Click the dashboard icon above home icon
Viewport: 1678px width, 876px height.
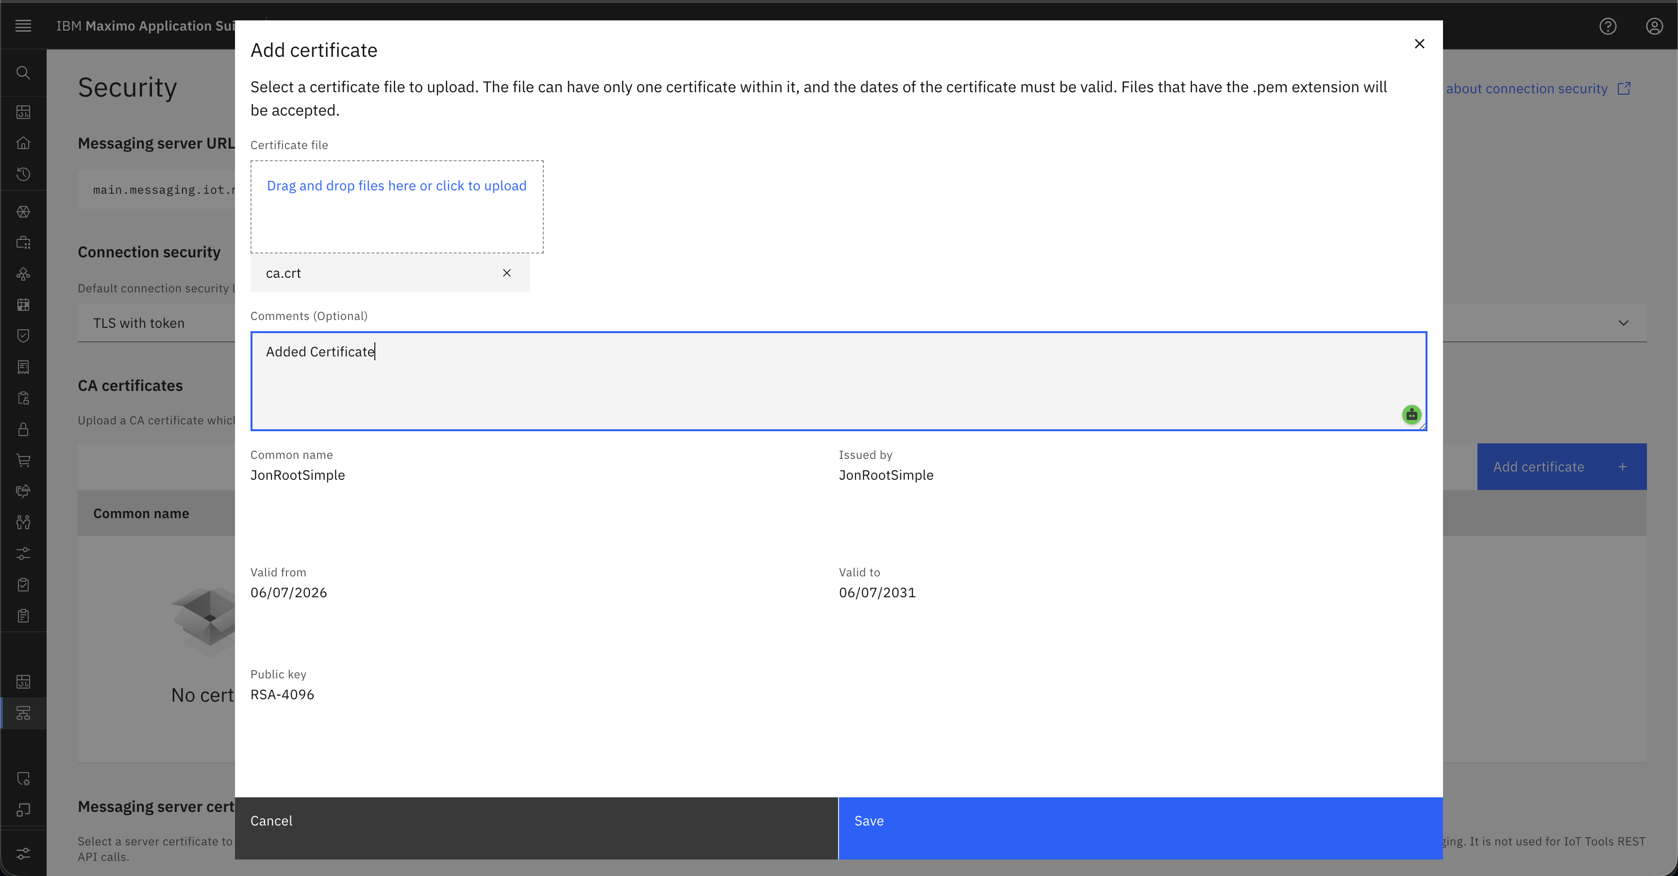coord(23,112)
